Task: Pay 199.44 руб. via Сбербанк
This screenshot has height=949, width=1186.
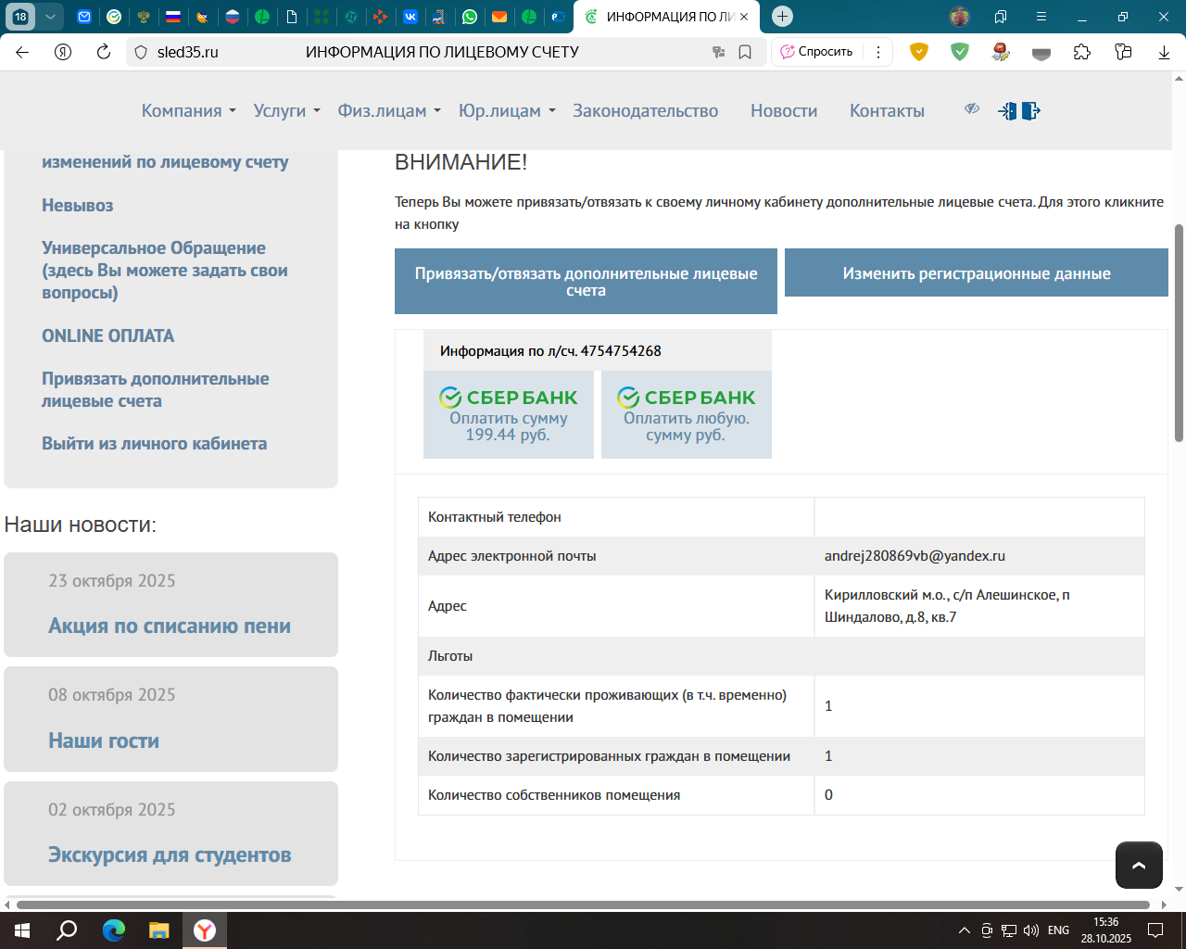Action: (x=508, y=415)
